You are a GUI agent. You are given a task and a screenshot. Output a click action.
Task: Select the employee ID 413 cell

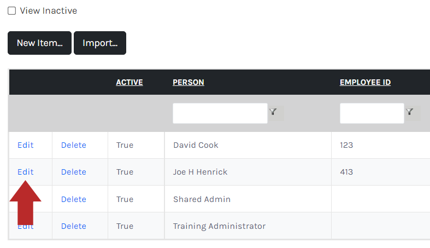tap(381, 172)
